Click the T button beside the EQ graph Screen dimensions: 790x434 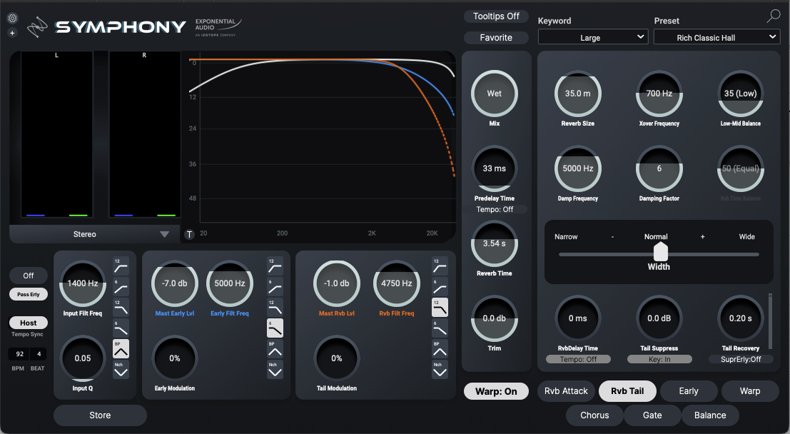189,234
